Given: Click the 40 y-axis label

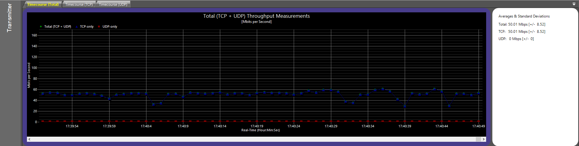Looking at the screenshot, I should point(35,100).
